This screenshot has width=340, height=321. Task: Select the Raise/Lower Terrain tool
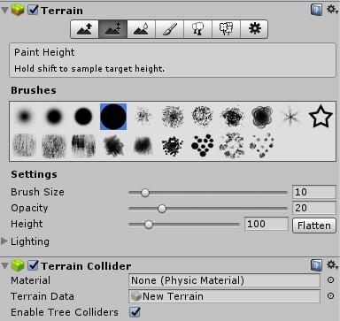coord(84,29)
